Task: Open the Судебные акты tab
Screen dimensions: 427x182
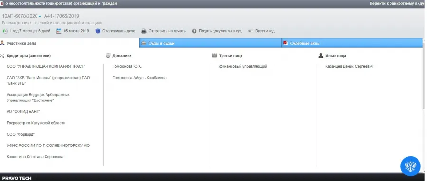Action: [x=352, y=43]
